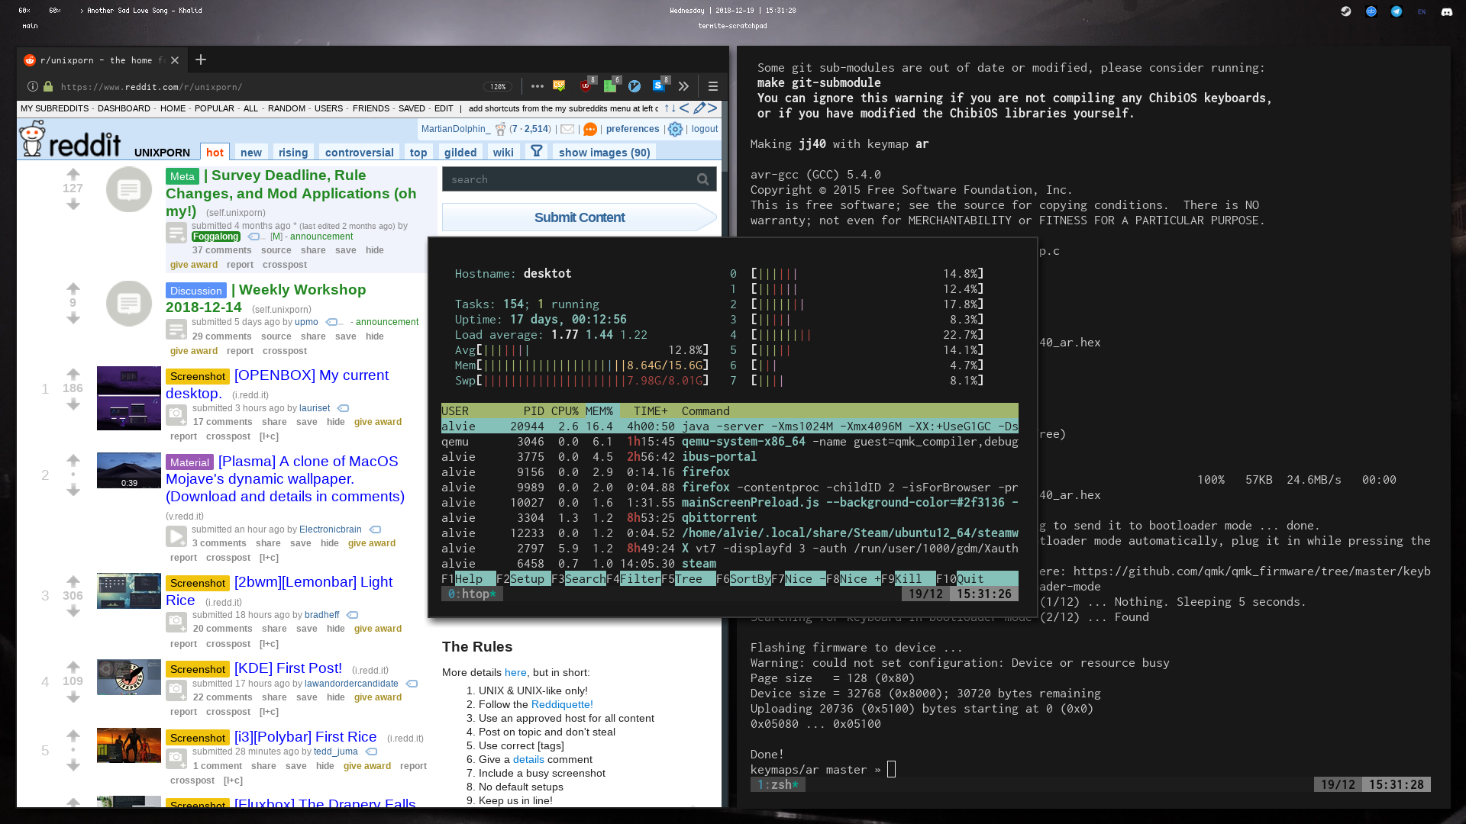Screen dimensions: 1466x824
Task: Open MY SUBREDDITS dropdown menu
Action: 54,108
